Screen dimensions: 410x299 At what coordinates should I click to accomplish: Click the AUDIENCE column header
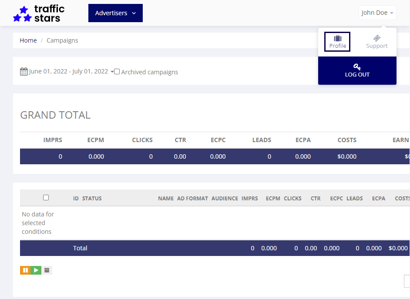[x=225, y=198]
